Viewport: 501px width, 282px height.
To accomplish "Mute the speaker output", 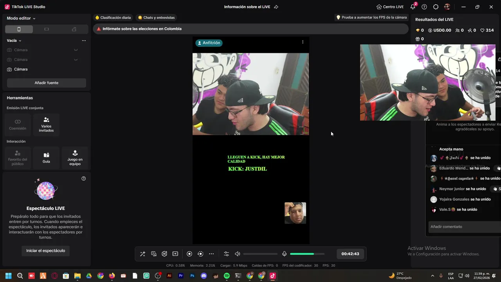I will pos(237,254).
